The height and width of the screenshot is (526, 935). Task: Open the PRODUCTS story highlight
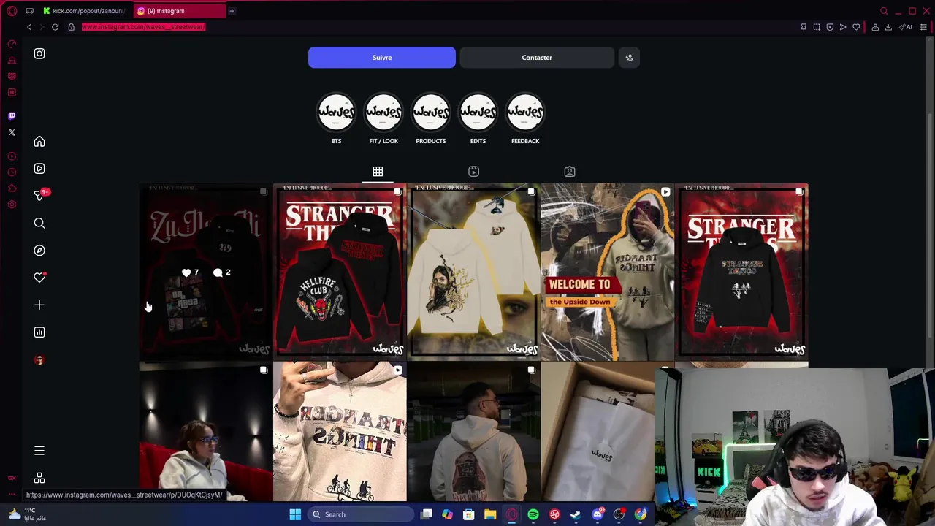(431, 113)
